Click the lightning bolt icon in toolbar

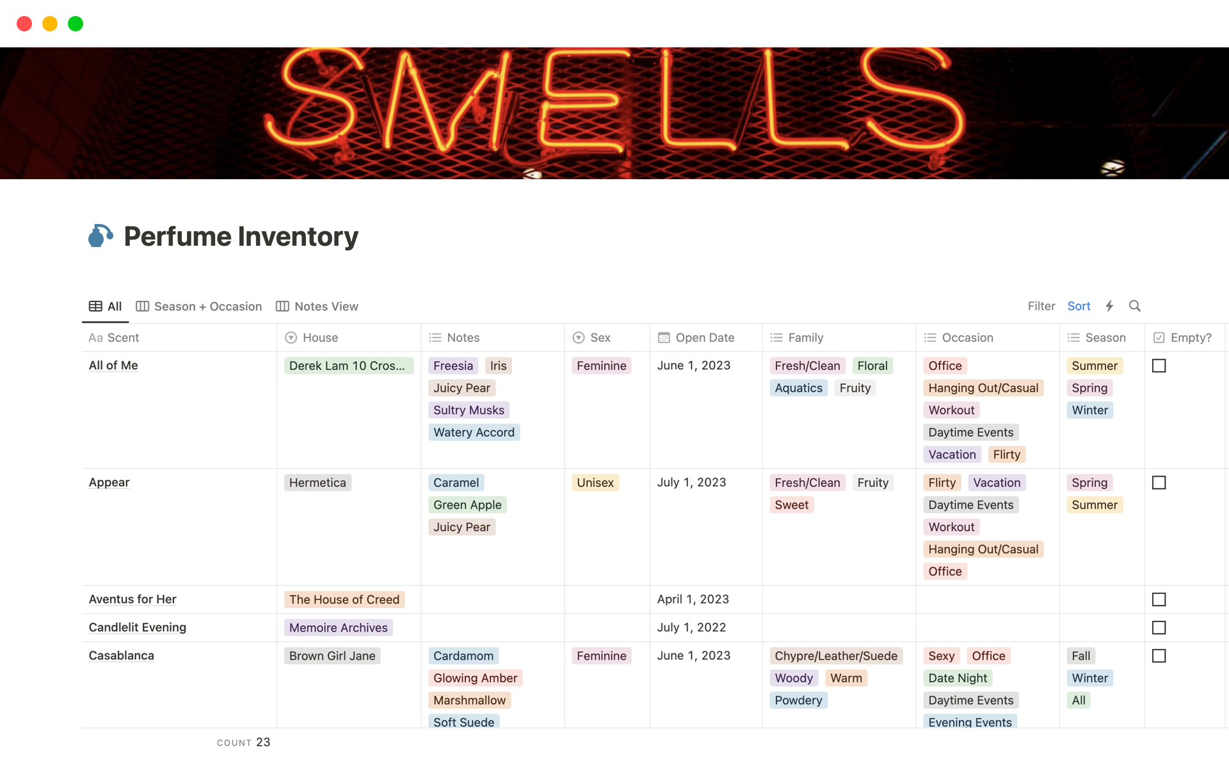click(x=1109, y=306)
